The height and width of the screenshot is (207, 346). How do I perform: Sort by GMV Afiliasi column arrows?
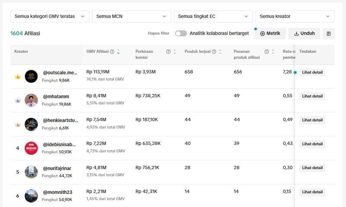119,52
